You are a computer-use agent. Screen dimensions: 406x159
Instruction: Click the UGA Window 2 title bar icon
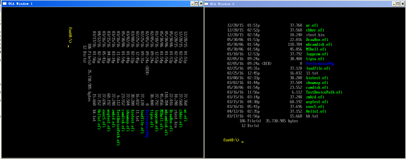(x=207, y=4)
